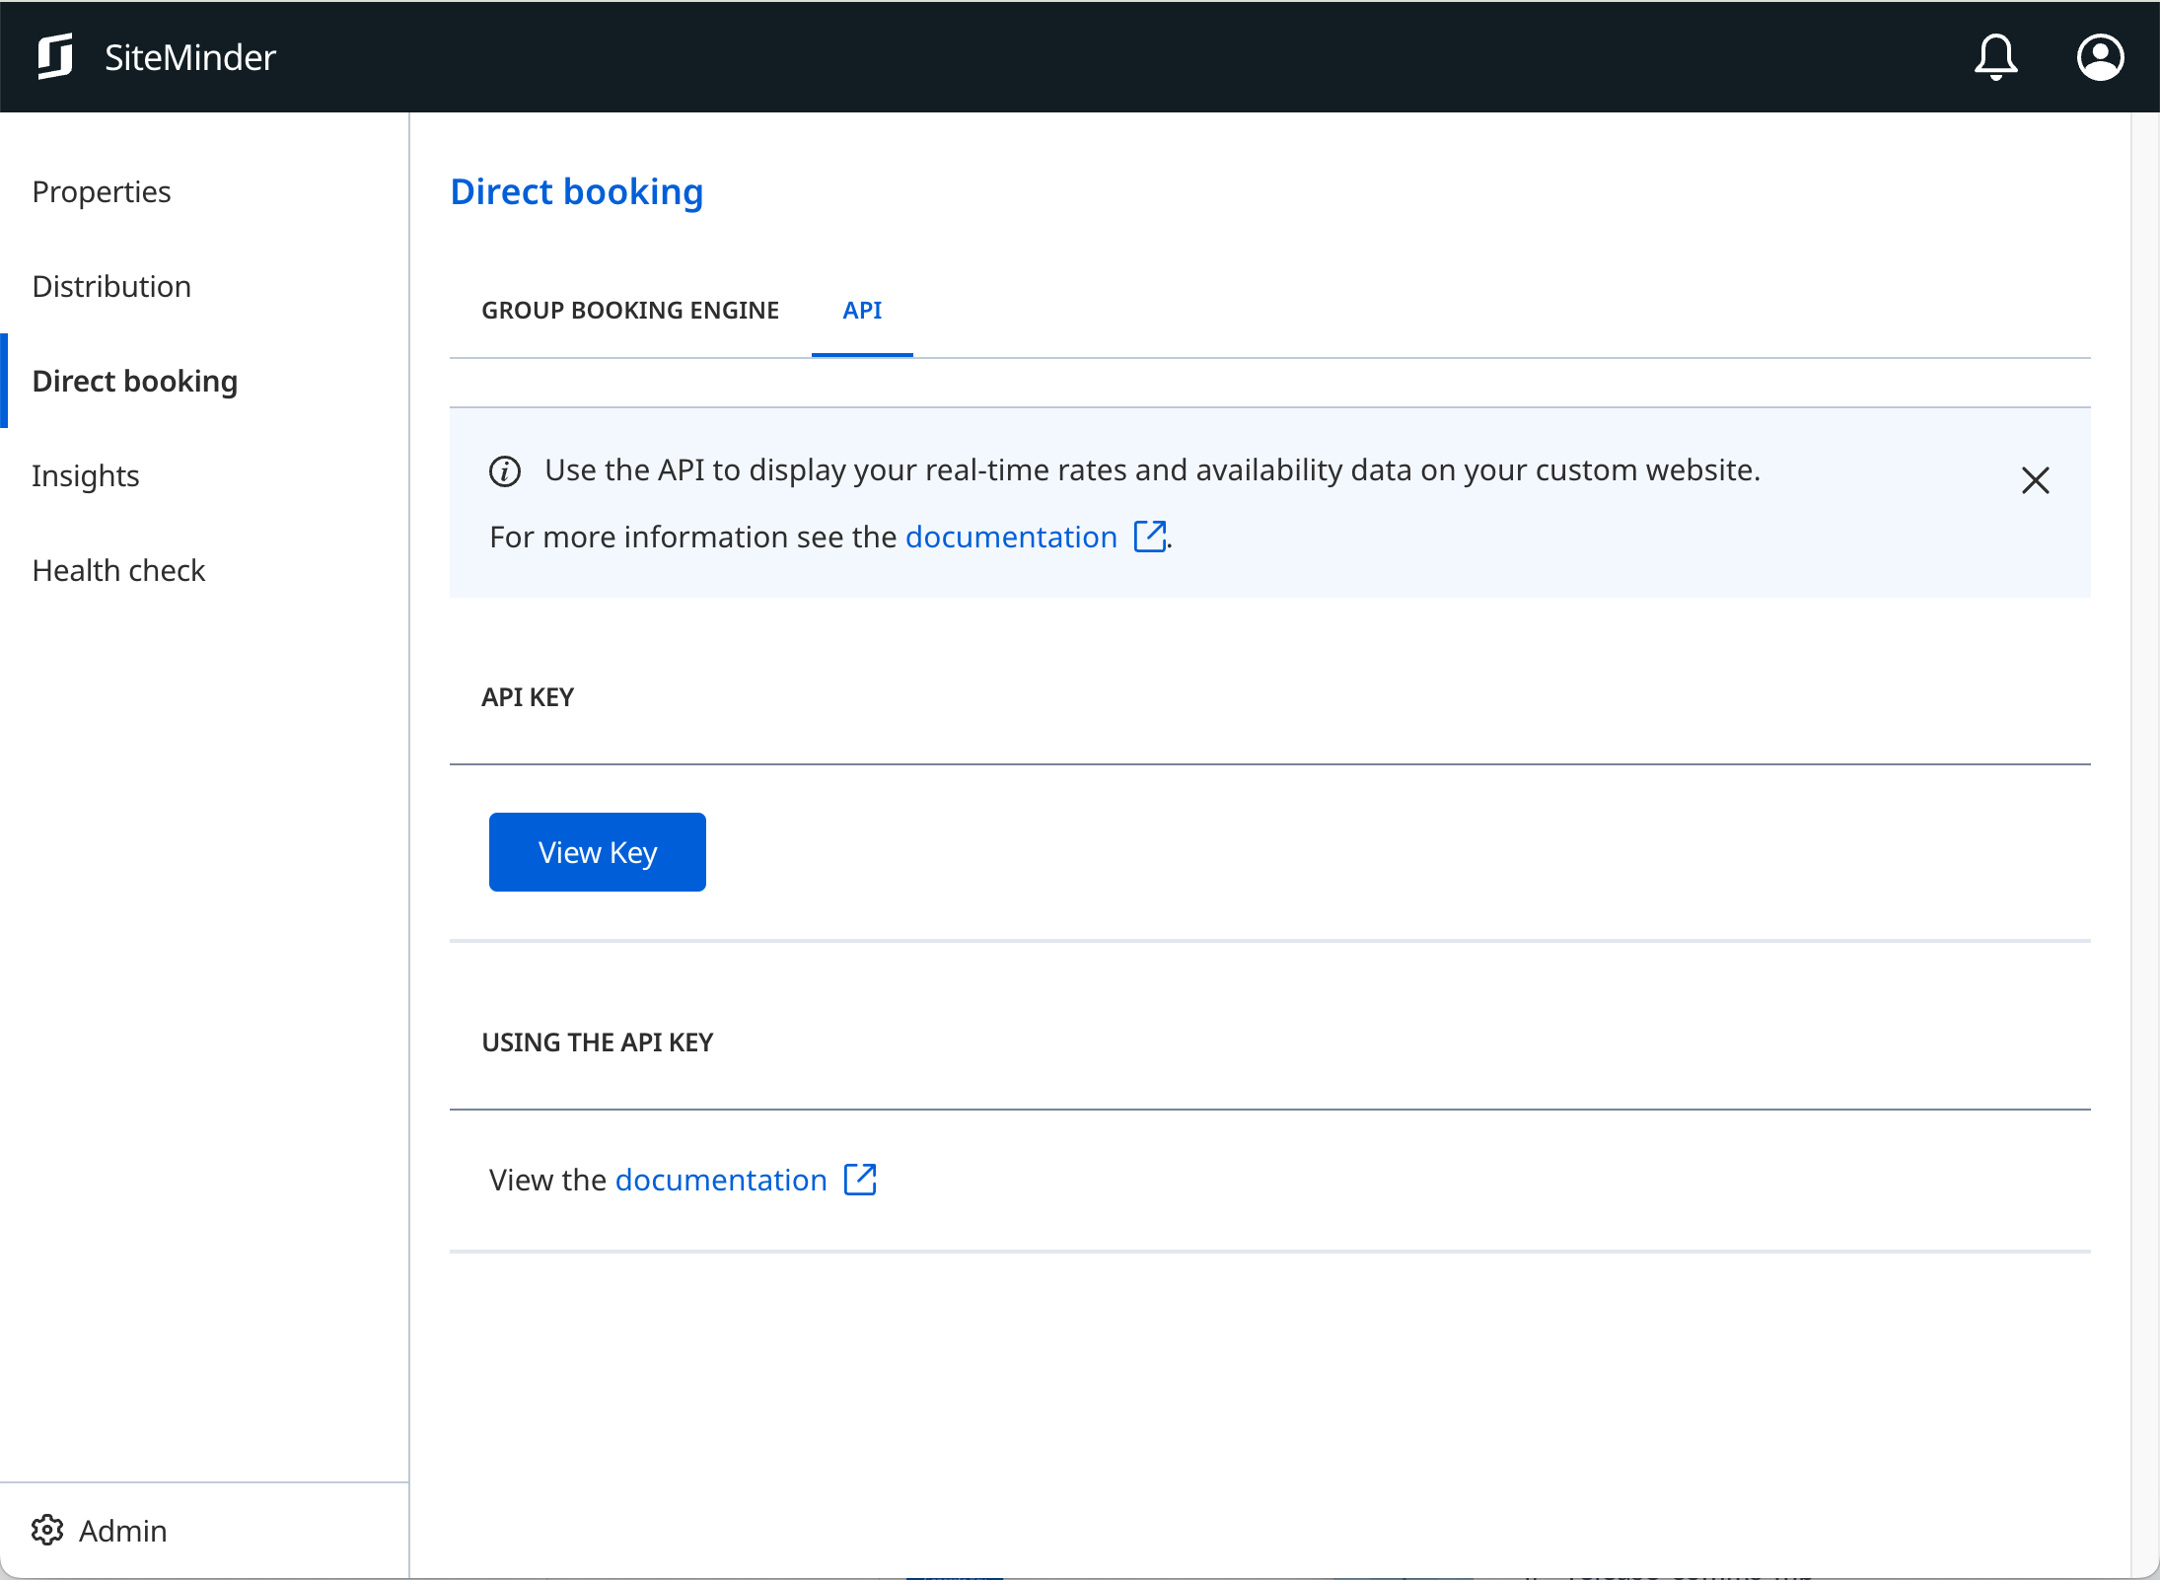Open documentation link after 'View the'
Screen dimensions: 2160x1580
tap(721, 1180)
